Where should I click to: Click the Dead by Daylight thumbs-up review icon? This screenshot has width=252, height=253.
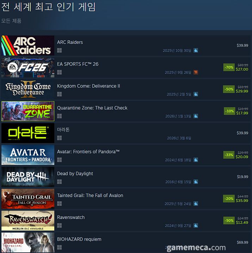click(x=196, y=182)
